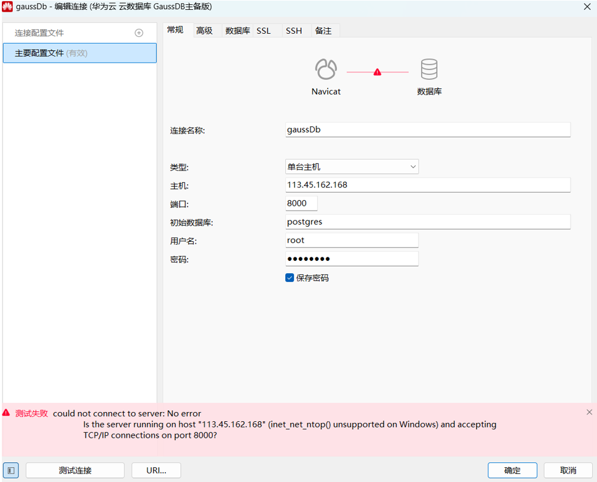Click the Huawei logo in title bar
Screen dimensions: 597x482
[x=7, y=7]
